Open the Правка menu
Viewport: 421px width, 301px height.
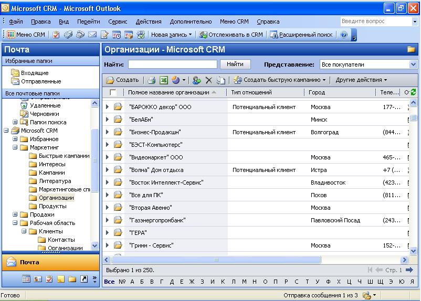point(41,21)
